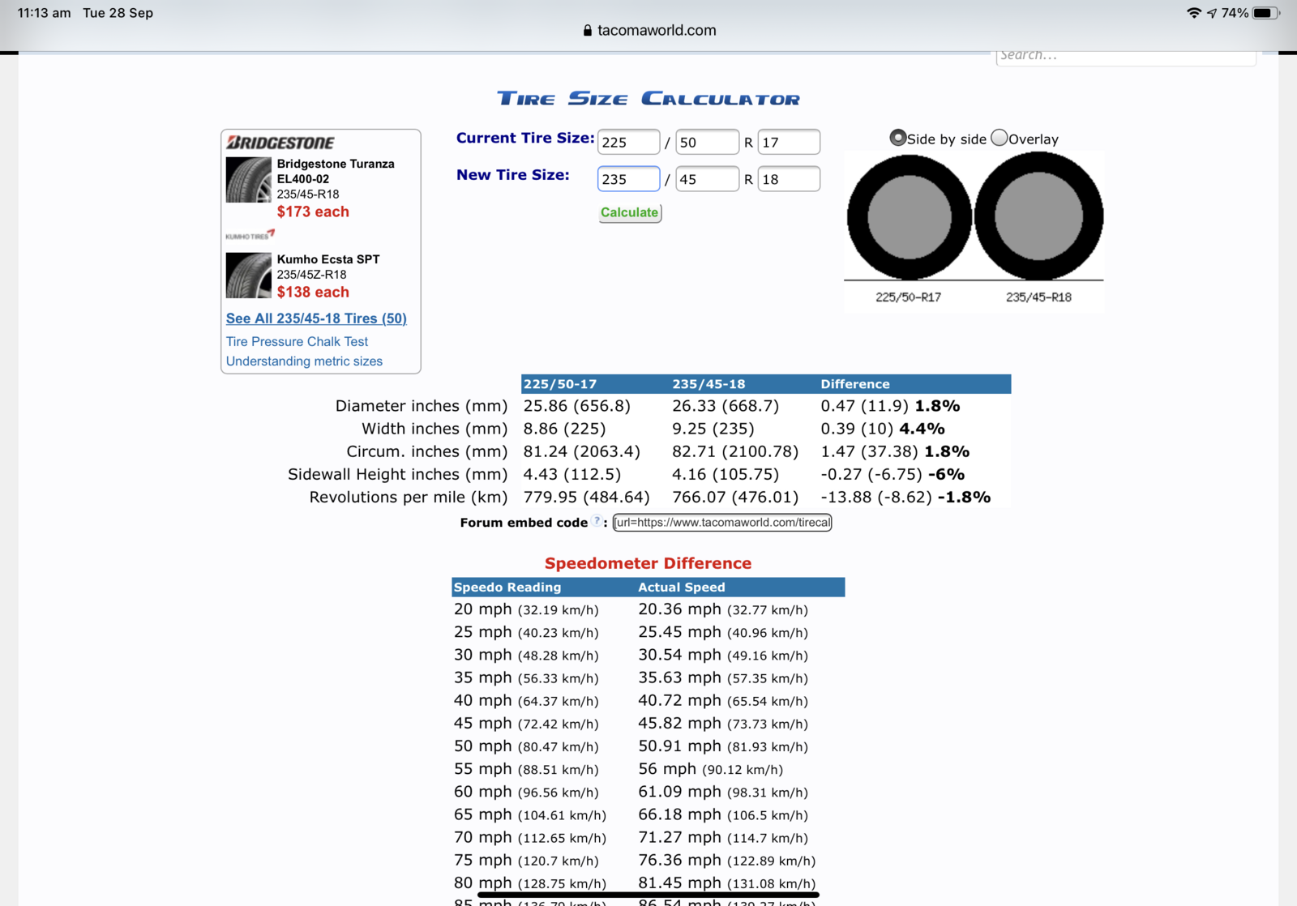Select the Side by side radio button
The image size is (1297, 906).
(x=897, y=138)
